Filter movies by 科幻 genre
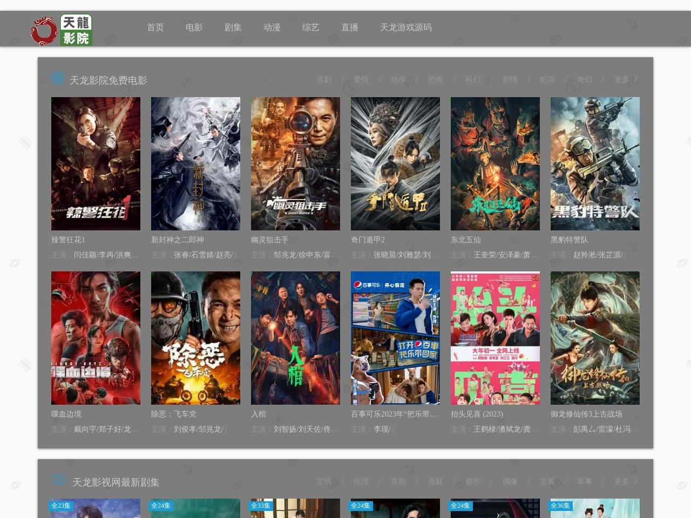Viewport: 691px width, 518px height. (x=473, y=79)
